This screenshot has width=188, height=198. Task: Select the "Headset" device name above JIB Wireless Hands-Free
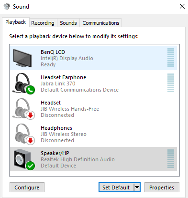pos(51,103)
